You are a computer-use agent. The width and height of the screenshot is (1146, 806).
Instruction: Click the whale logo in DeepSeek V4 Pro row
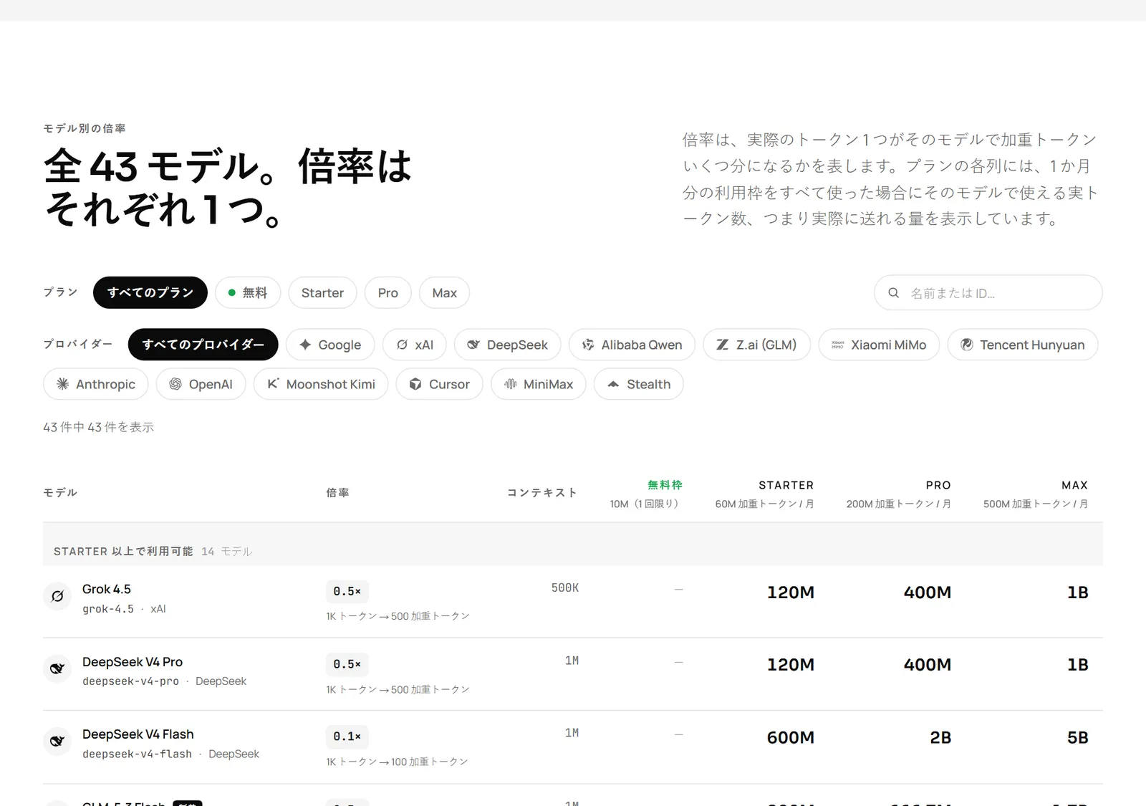coord(57,669)
